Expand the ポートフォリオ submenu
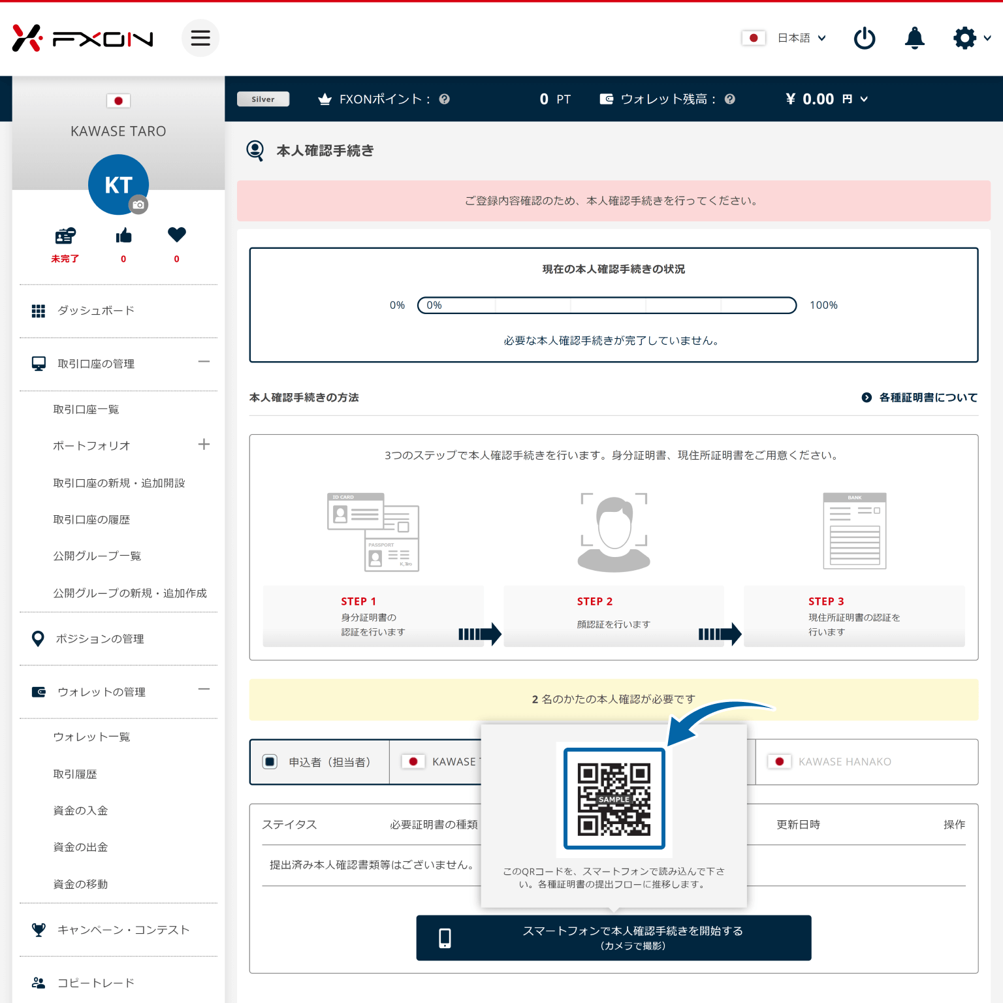The width and height of the screenshot is (1003, 1003). point(204,445)
